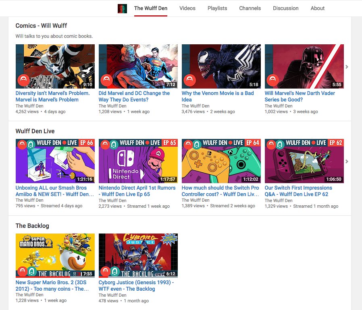Open the About tab
Image resolution: width=362 pixels, height=310 pixels.
(x=317, y=8)
